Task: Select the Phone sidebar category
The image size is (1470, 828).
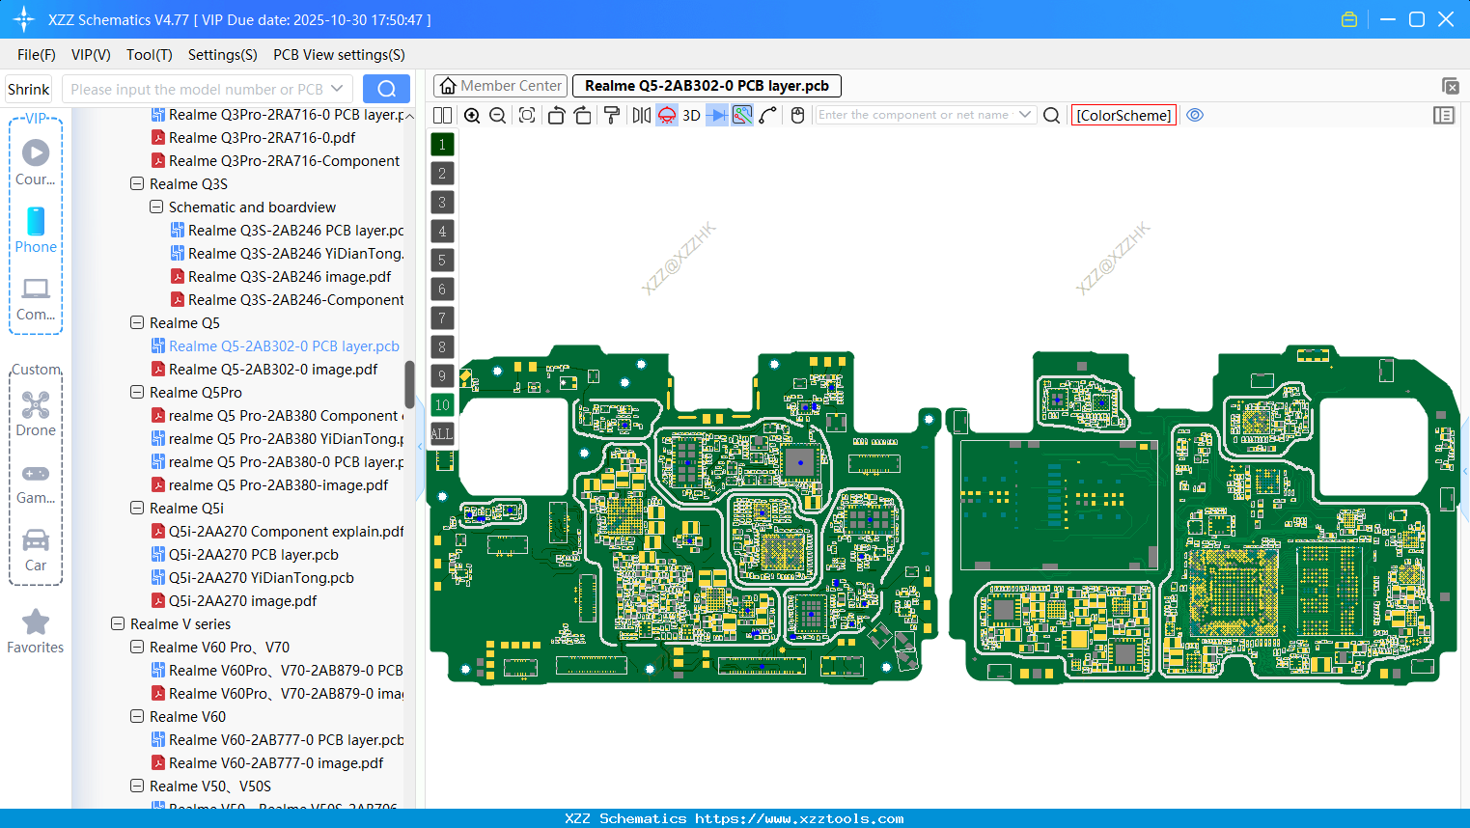Action: (x=36, y=231)
